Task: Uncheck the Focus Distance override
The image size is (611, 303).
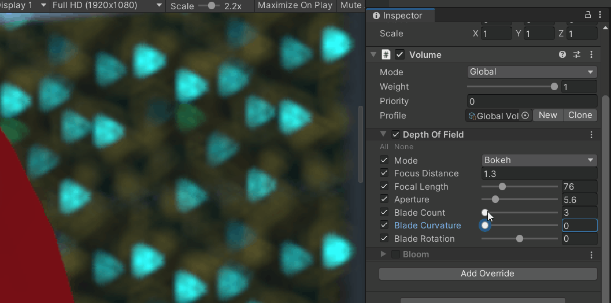Action: click(x=384, y=173)
